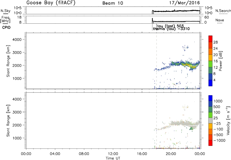Click the '08:00' time axis tick label

tap(84, 154)
